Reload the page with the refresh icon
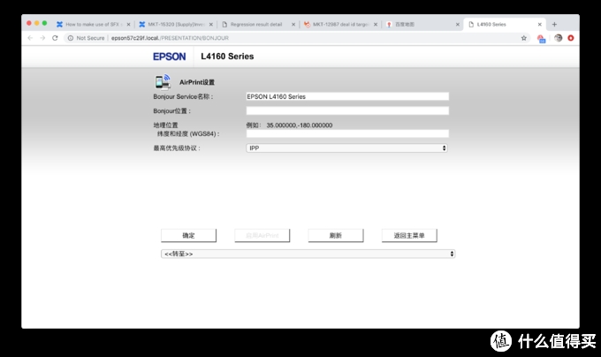The width and height of the screenshot is (601, 357). 56,38
